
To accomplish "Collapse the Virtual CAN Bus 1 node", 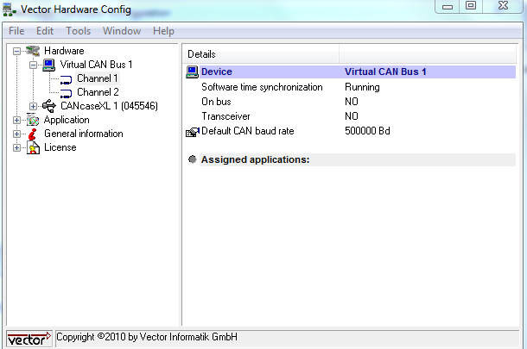I will [x=33, y=65].
